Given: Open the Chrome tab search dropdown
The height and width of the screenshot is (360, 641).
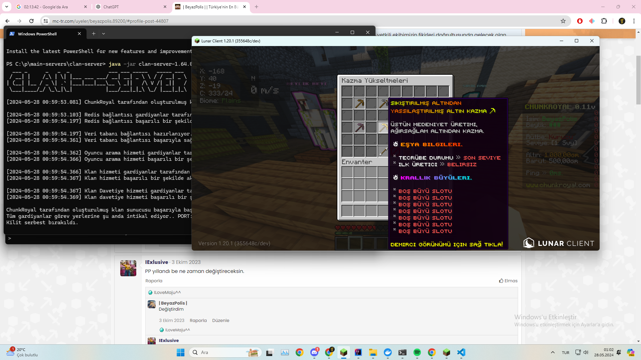Looking at the screenshot, I should click(7, 7).
